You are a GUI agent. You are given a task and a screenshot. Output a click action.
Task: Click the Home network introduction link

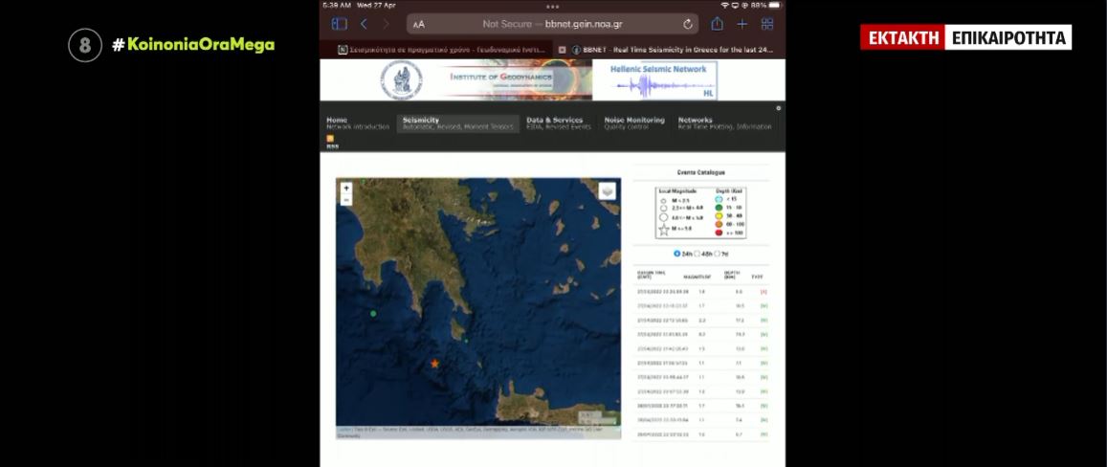coord(357,123)
